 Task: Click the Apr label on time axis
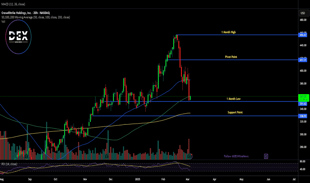click(x=215, y=179)
